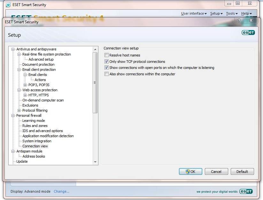Viewport: 263px width, 200px height.
Task: Click the tree vertical scrollbar thumb
Action: (x=95, y=83)
